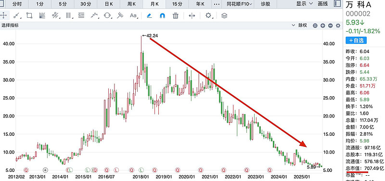
Task: Switch to 30分 chart tab
Action: pos(86,4)
